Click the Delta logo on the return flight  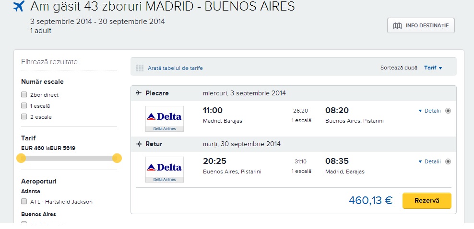(165, 170)
